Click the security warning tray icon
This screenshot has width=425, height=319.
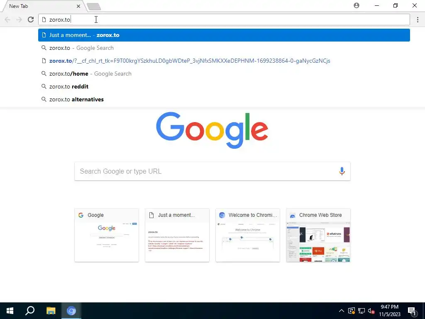pos(352,311)
